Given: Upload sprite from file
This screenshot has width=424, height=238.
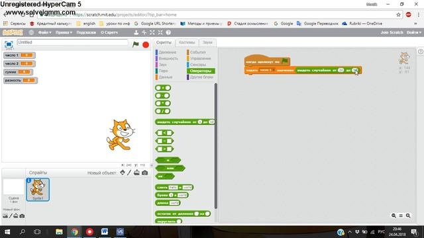Looking at the screenshot, I should [136, 172].
